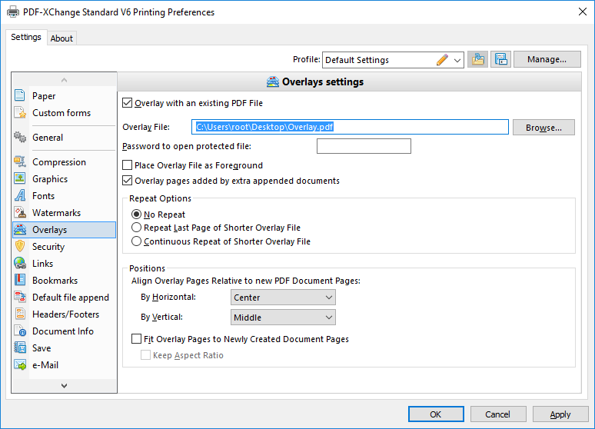Open the Headers/Footers settings page

pyautogui.click(x=64, y=314)
